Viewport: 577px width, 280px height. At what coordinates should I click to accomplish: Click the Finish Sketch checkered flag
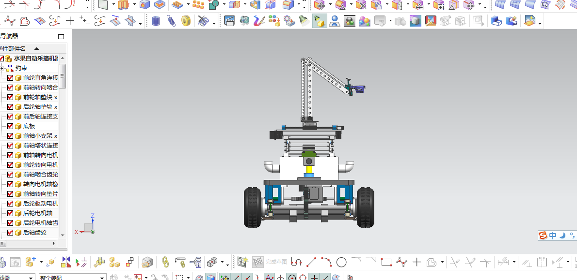click(257, 262)
